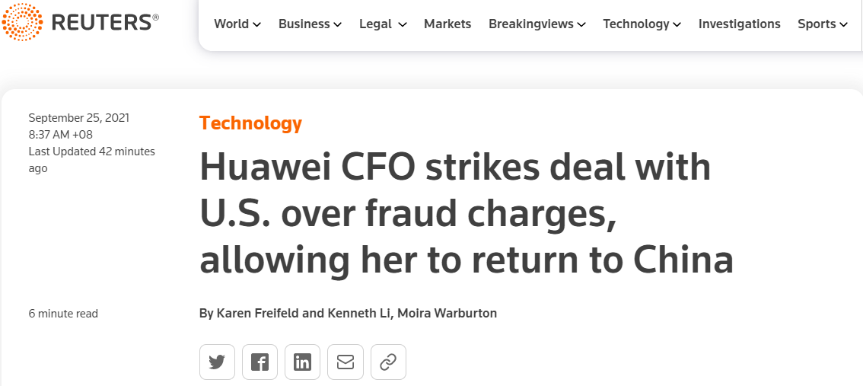Share article on LinkedIn
The height and width of the screenshot is (386, 863).
click(x=302, y=362)
